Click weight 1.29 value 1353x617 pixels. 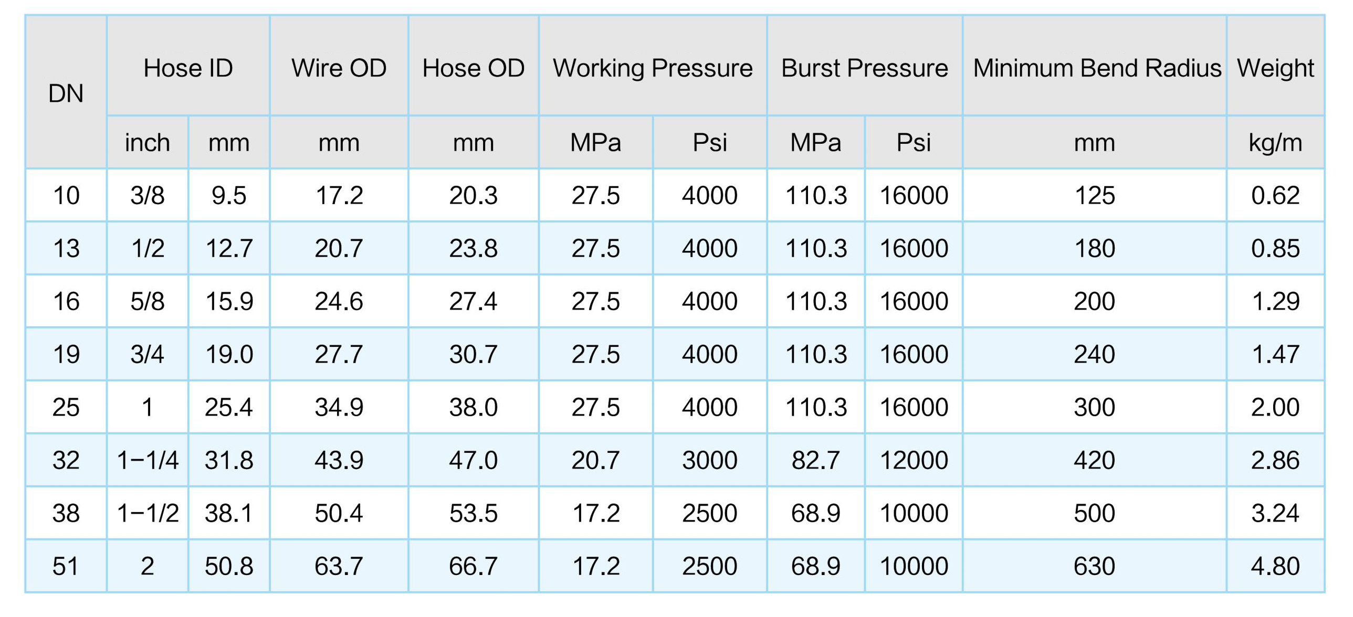pyautogui.click(x=1275, y=301)
